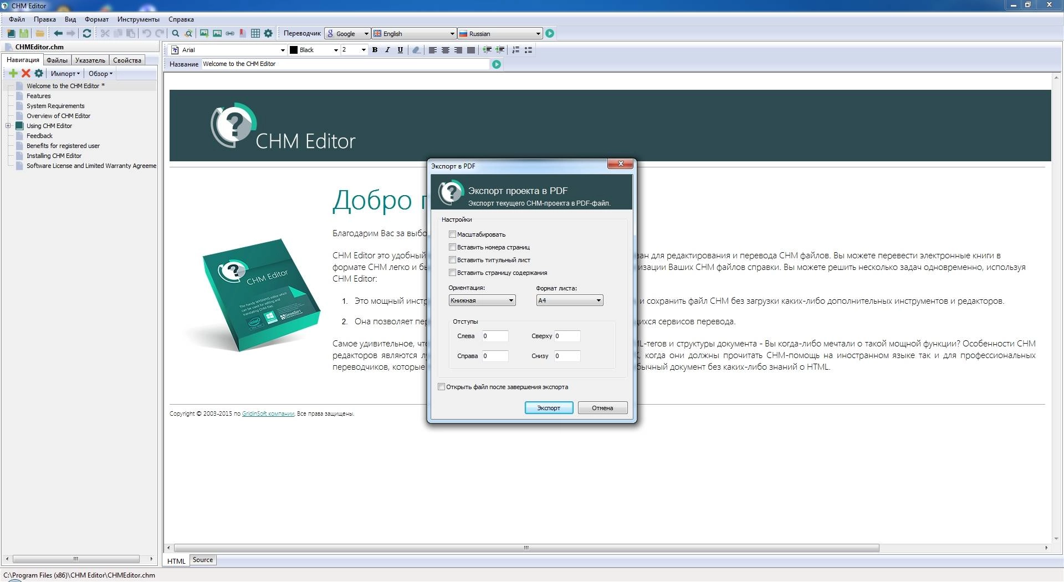Justify text alignment
Viewport: 1064px width, 582px height.
click(471, 50)
